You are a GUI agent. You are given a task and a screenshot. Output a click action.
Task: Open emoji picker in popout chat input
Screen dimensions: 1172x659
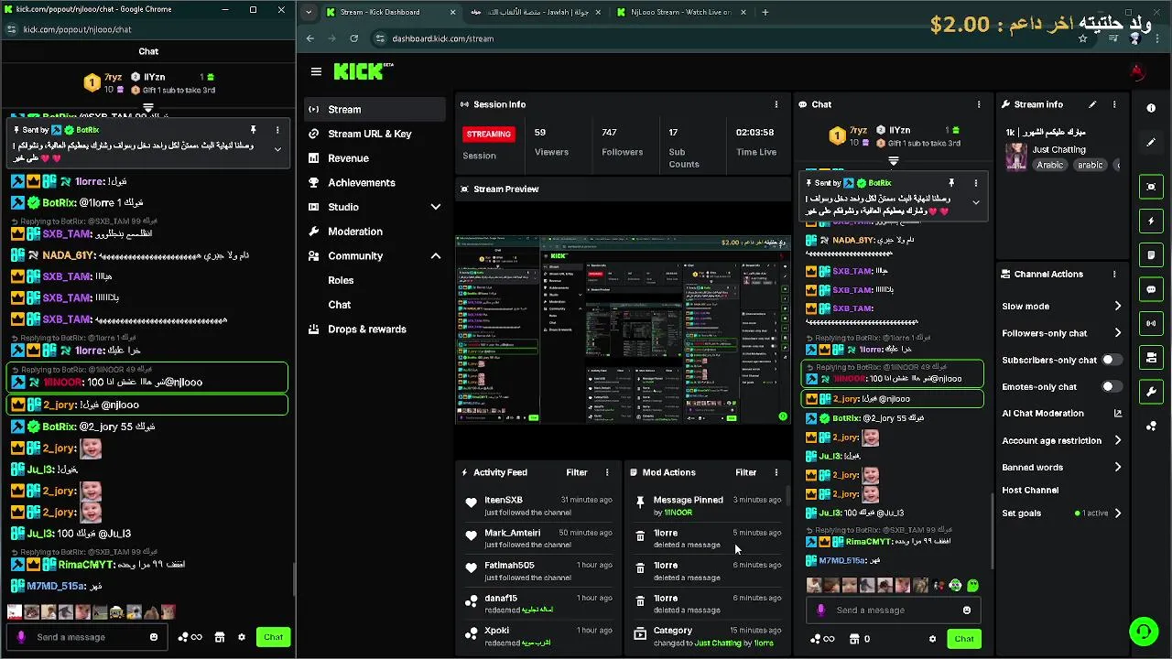(154, 637)
